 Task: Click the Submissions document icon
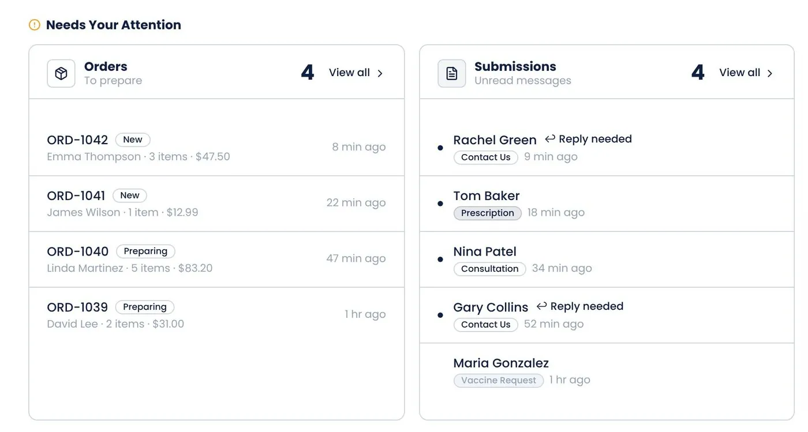pos(452,73)
